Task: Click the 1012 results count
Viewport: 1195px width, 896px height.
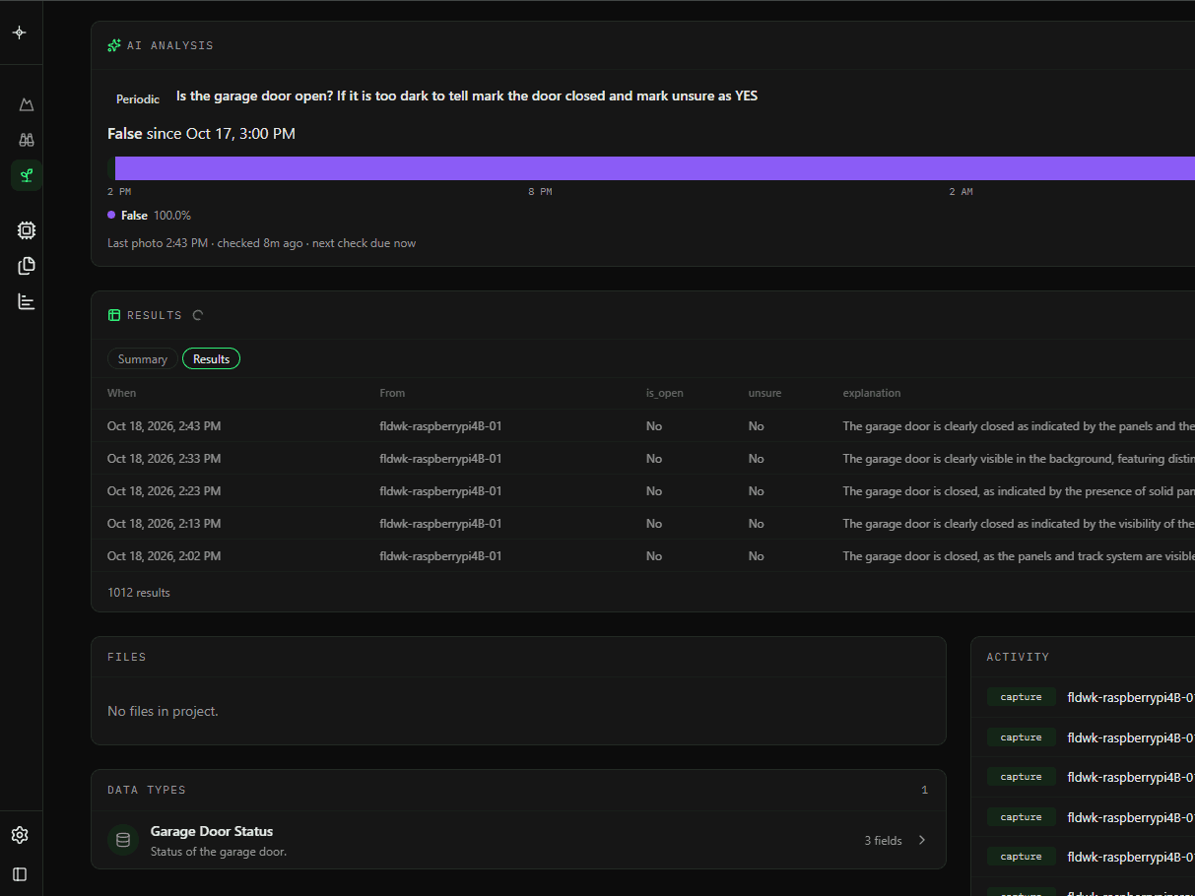Action: click(x=139, y=593)
